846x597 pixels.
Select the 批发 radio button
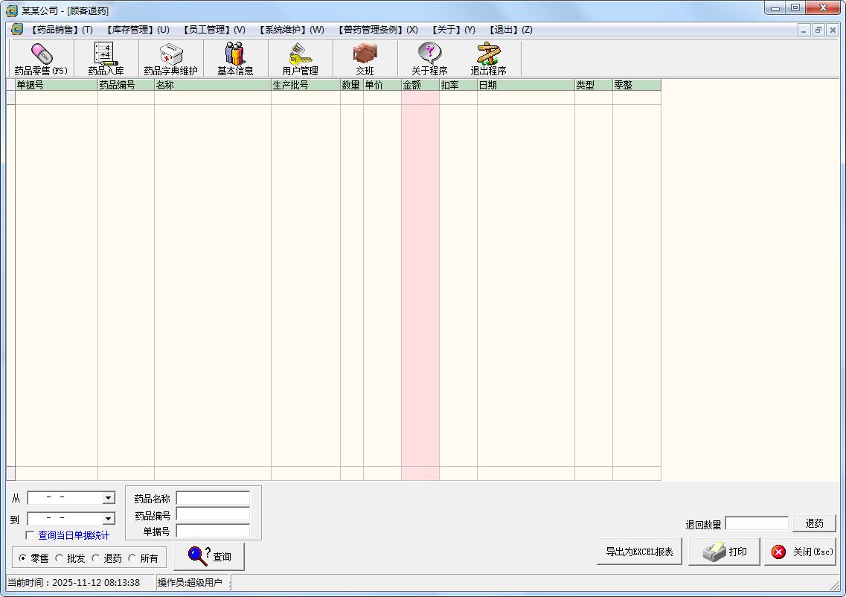(60, 558)
